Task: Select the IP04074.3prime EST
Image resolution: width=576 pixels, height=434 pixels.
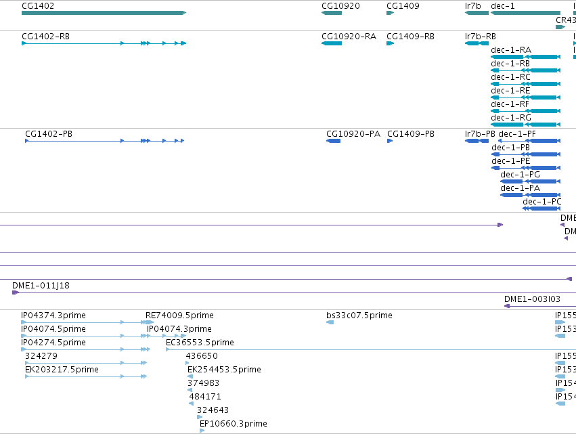Action: pos(167,336)
